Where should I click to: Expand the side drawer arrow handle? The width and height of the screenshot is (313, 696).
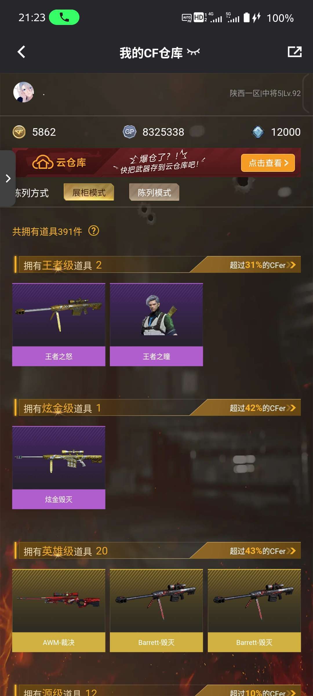coord(8,178)
